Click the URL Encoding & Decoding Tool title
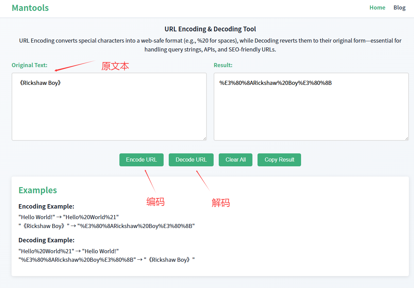Screen dimensions: 414x288 tap(210, 29)
